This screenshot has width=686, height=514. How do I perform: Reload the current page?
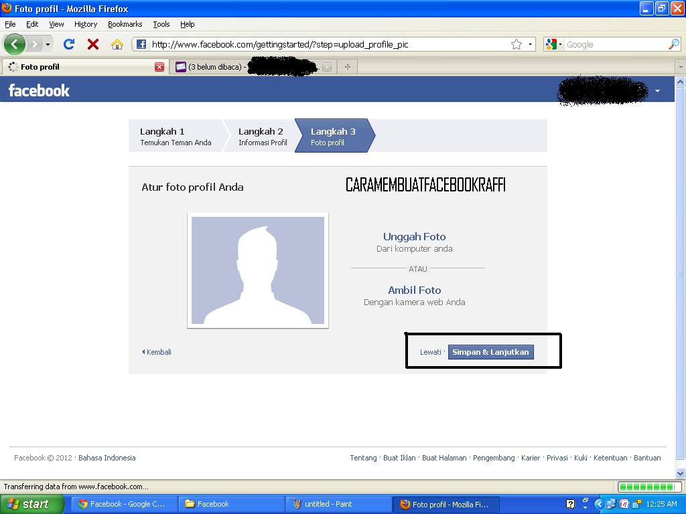pyautogui.click(x=69, y=44)
